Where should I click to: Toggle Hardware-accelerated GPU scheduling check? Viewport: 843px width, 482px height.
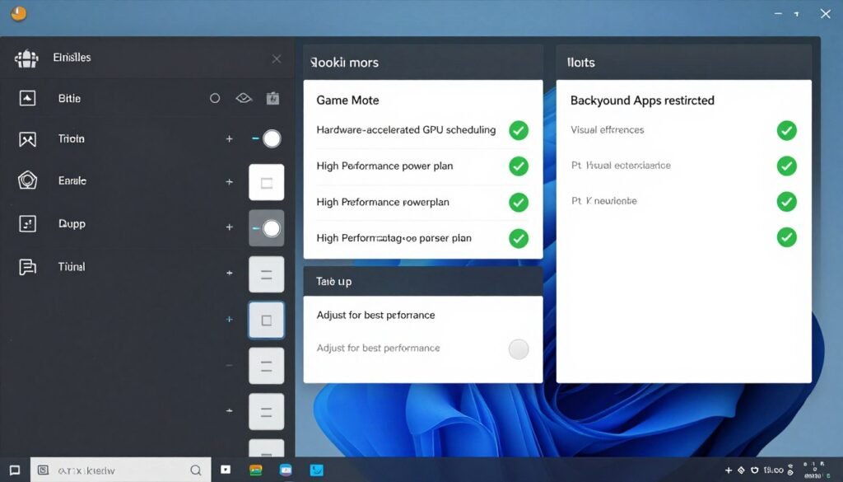tap(519, 130)
